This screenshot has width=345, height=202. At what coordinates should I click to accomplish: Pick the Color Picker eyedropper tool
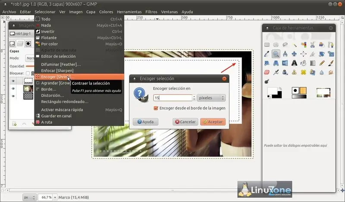click(x=267, y=54)
